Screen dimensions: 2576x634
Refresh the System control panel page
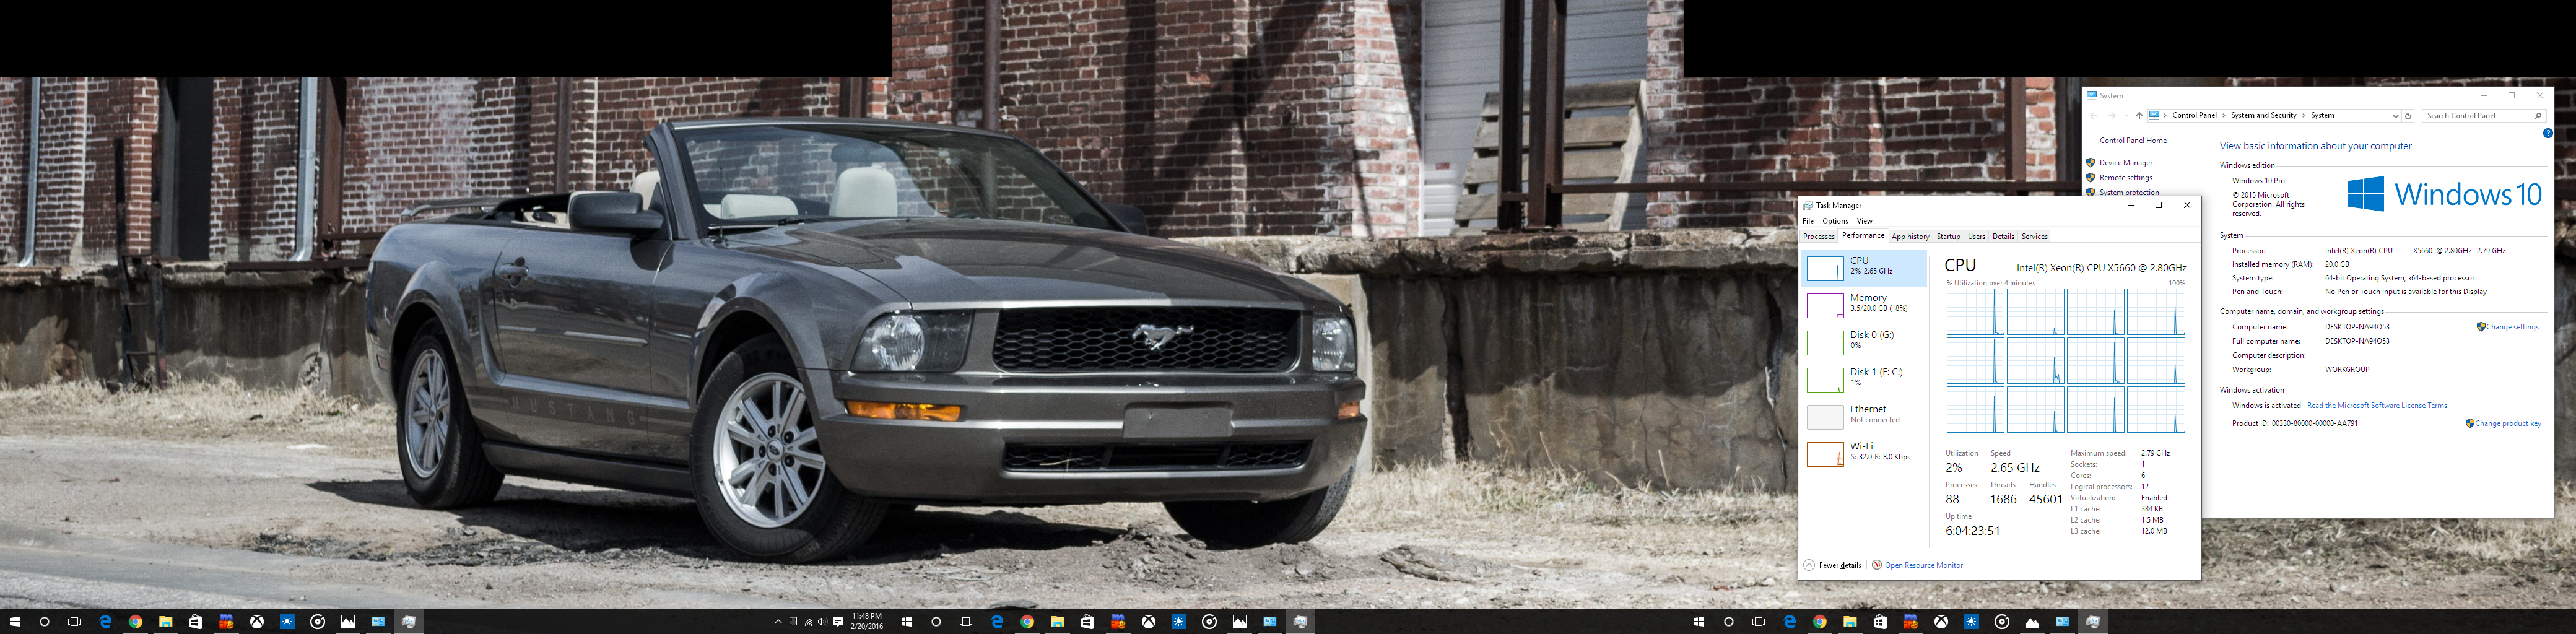click(x=2408, y=116)
